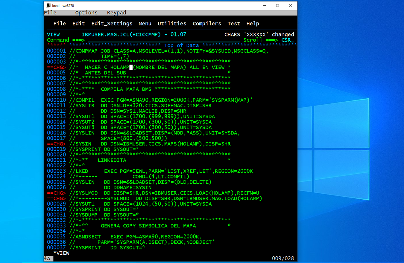The image size is (404, 263).
Task: Open the wc3270 File menu
Action: [50, 13]
